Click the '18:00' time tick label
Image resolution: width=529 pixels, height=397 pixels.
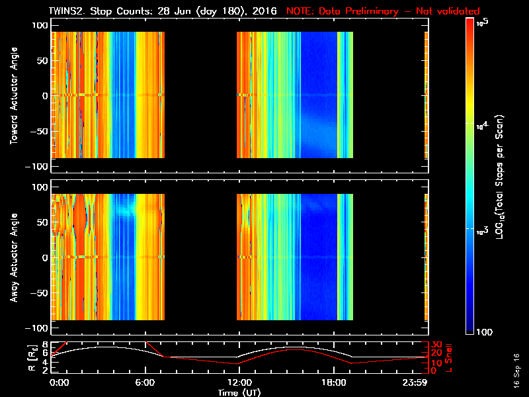tap(334, 382)
